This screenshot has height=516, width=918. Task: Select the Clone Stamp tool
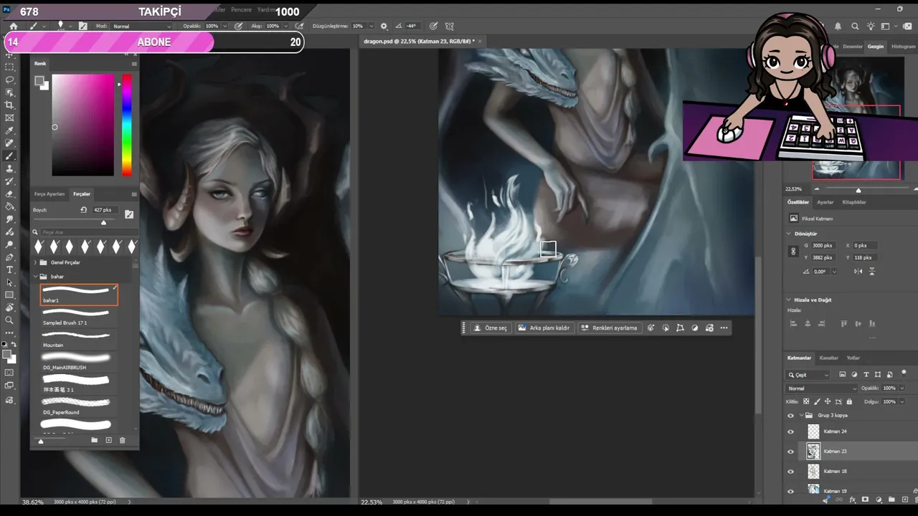tap(9, 168)
